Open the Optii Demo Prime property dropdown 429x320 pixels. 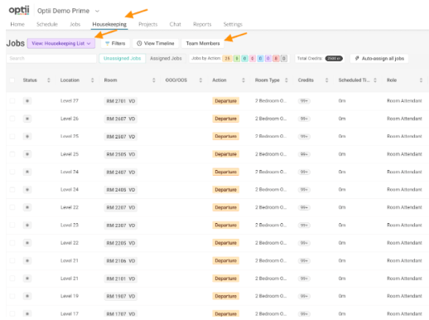click(x=68, y=11)
